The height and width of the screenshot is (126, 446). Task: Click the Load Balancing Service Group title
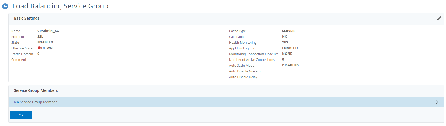pyautogui.click(x=60, y=6)
